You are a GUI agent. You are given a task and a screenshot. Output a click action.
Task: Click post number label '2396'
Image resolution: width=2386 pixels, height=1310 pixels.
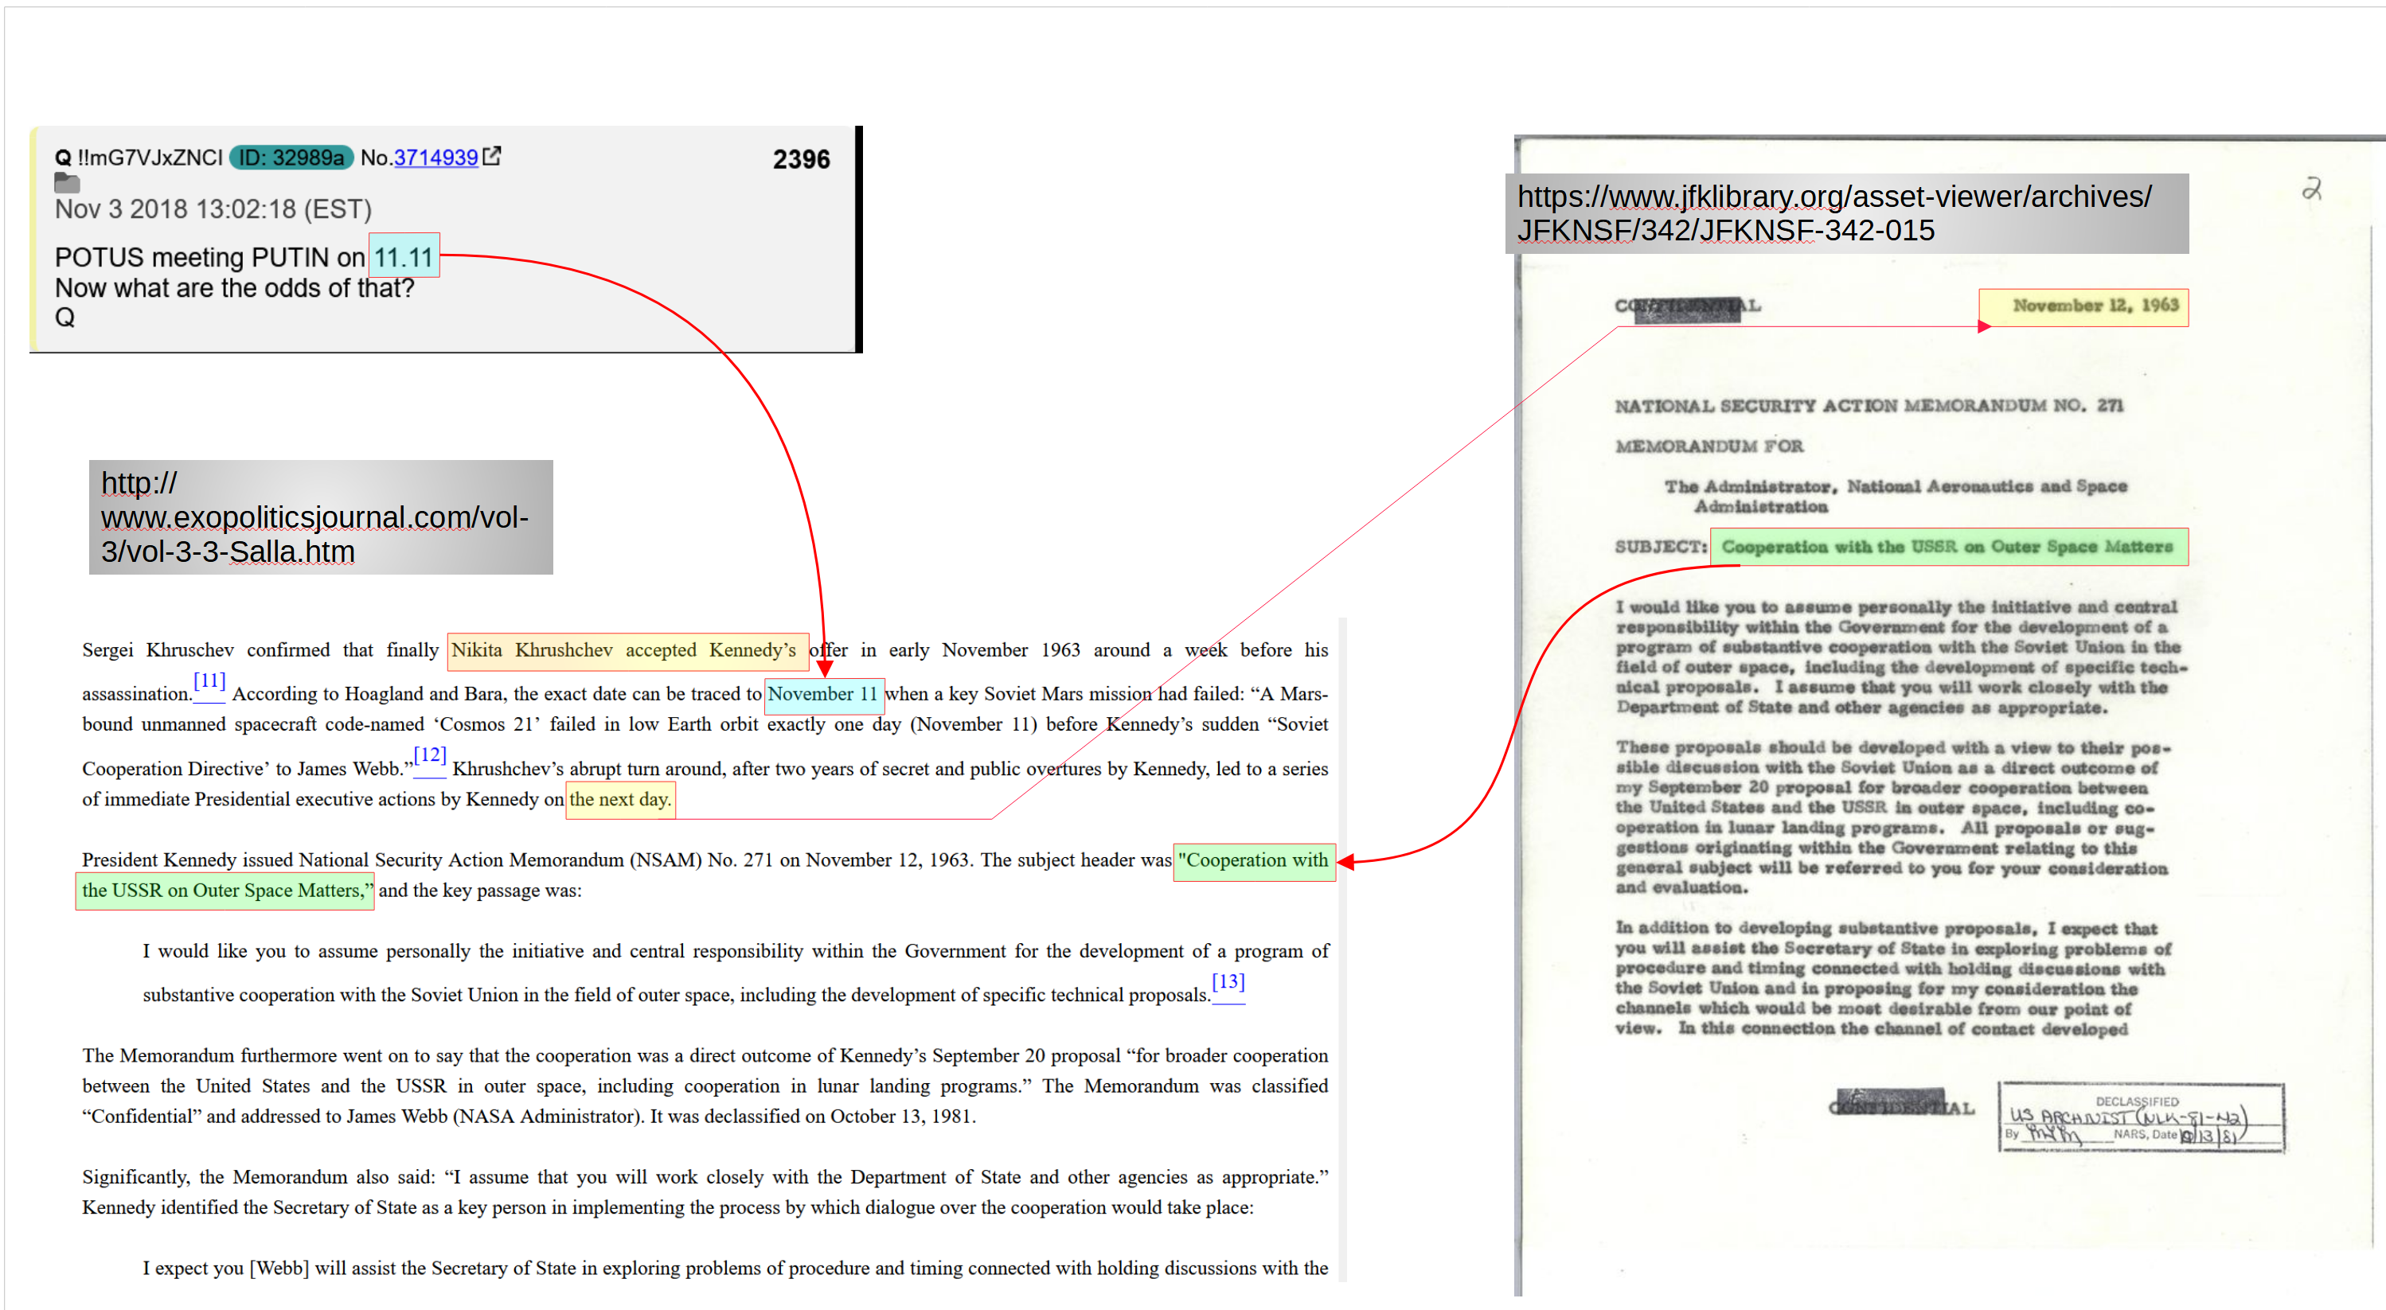(801, 159)
